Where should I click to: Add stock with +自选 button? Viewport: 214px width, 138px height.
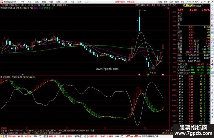point(169,5)
